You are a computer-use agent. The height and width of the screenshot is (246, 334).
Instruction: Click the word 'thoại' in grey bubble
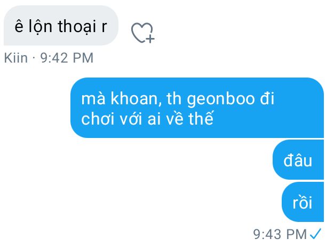(77, 27)
